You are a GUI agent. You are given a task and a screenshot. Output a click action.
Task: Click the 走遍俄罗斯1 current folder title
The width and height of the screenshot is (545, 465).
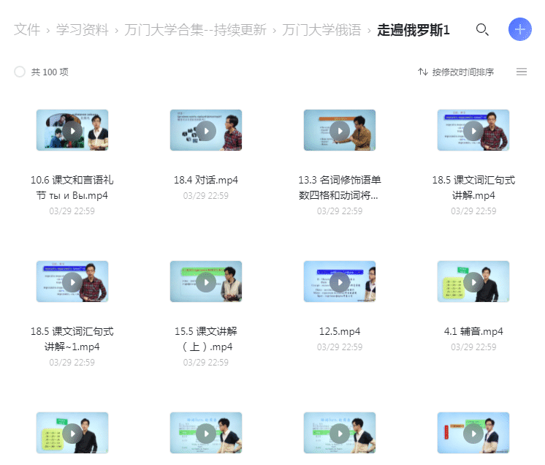413,30
